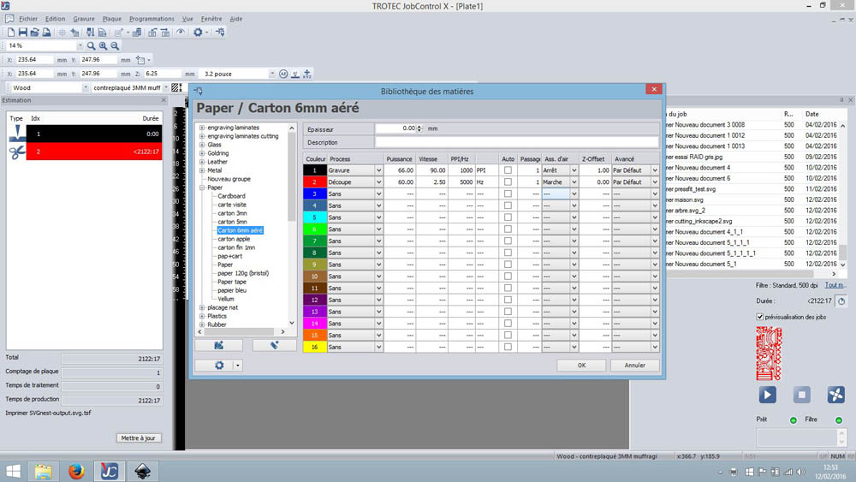Image resolution: width=856 pixels, height=482 pixels.
Task: Expand the Metal group in material tree
Action: click(x=202, y=170)
